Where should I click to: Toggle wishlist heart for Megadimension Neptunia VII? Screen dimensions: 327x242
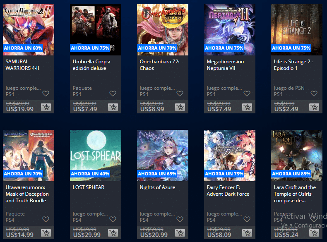click(247, 93)
